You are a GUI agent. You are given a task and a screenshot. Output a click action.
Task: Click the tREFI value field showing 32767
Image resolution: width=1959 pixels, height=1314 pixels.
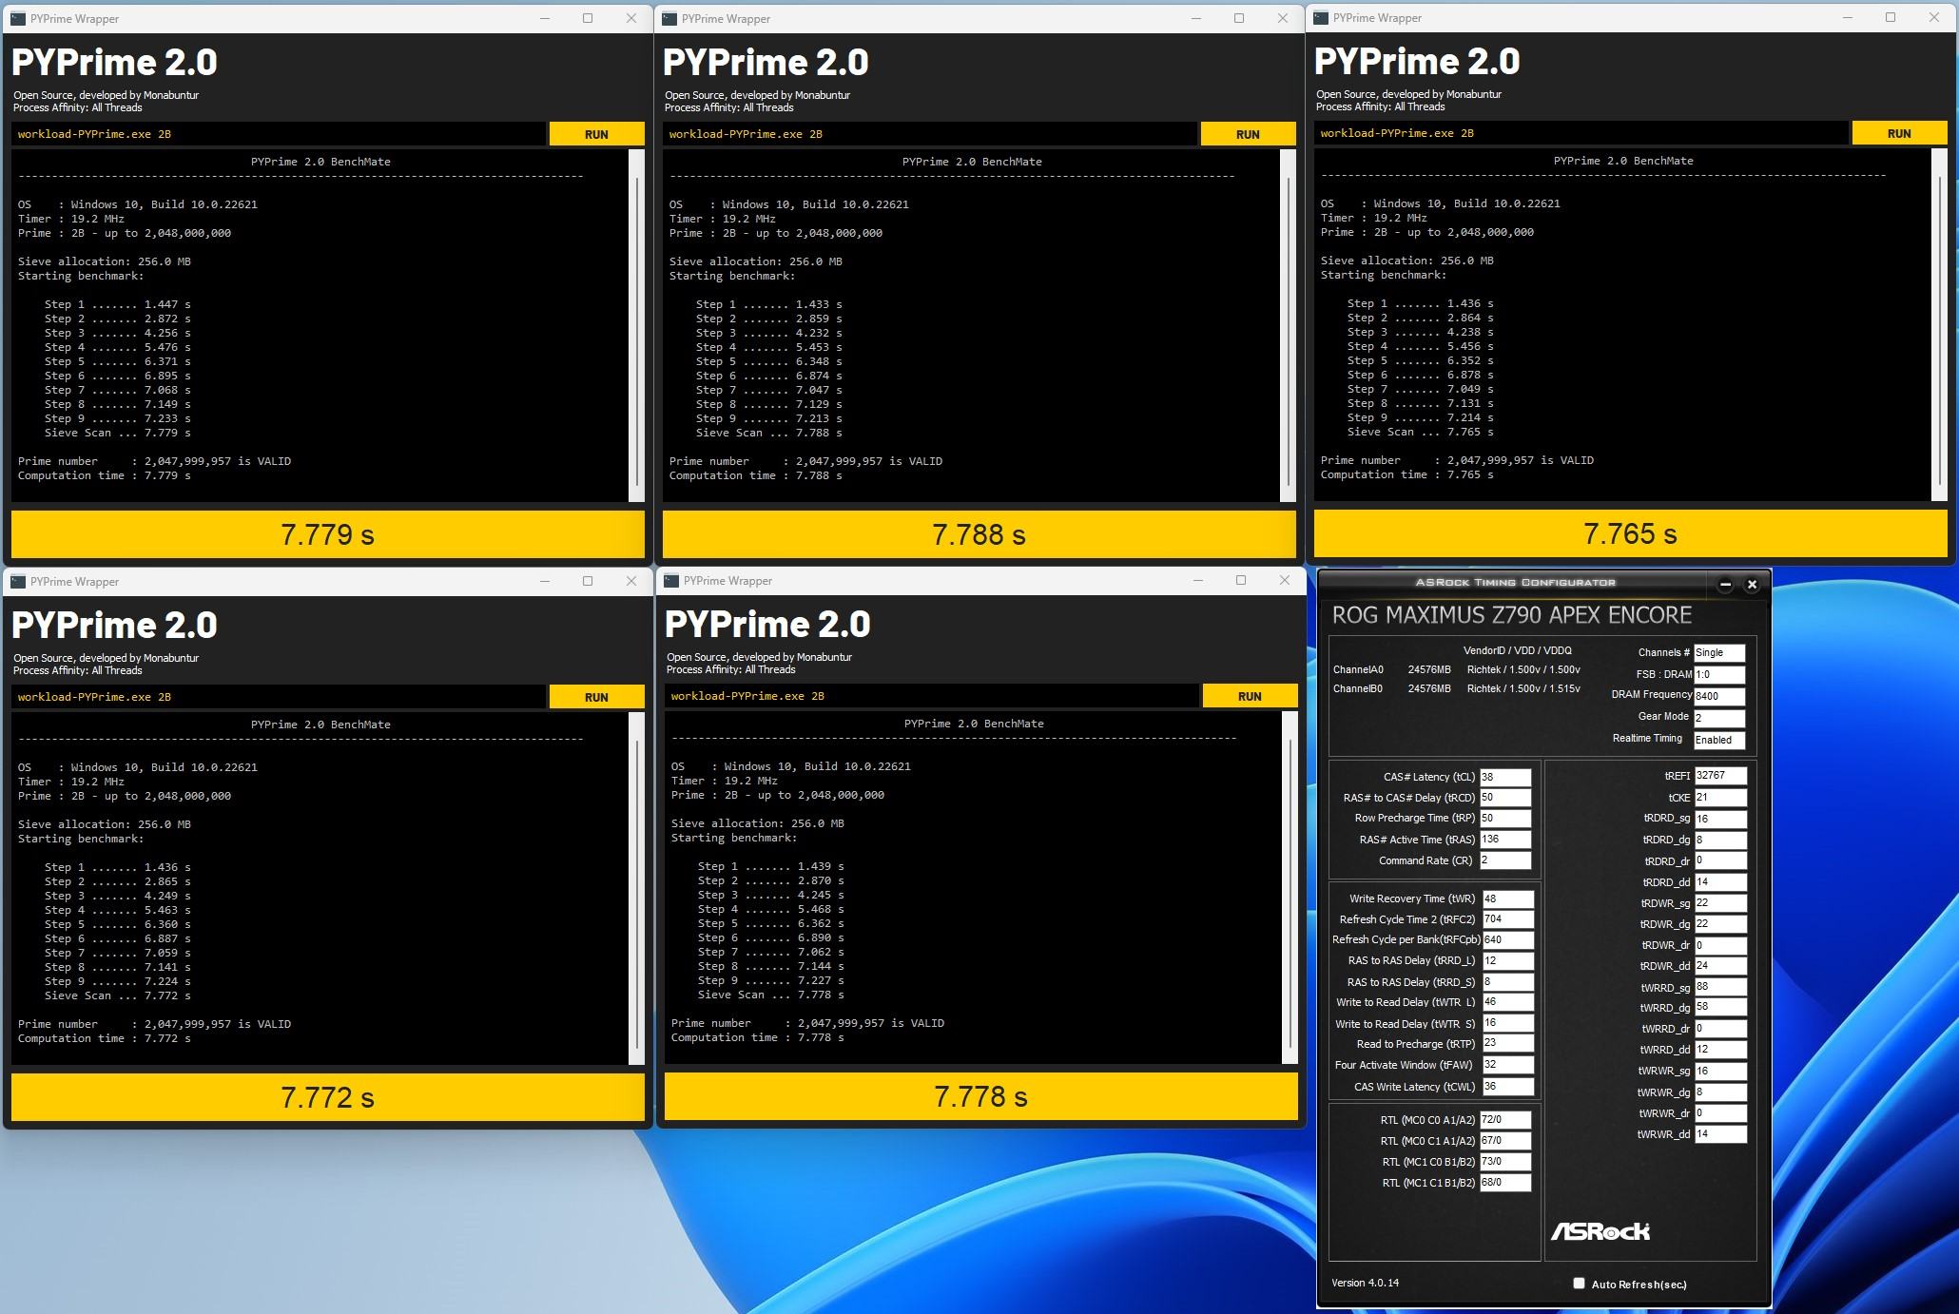tap(1719, 776)
